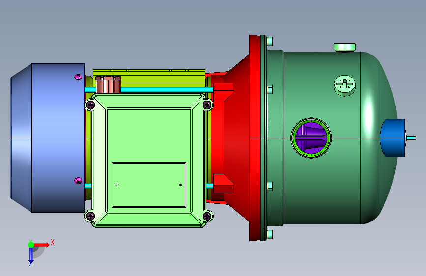Select the pink cable gland fitting
The height and width of the screenshot is (276, 426).
point(108,84)
